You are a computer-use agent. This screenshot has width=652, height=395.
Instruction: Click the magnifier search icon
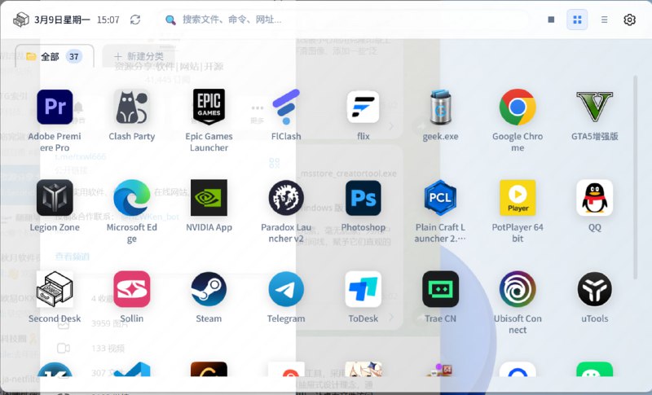(170, 20)
